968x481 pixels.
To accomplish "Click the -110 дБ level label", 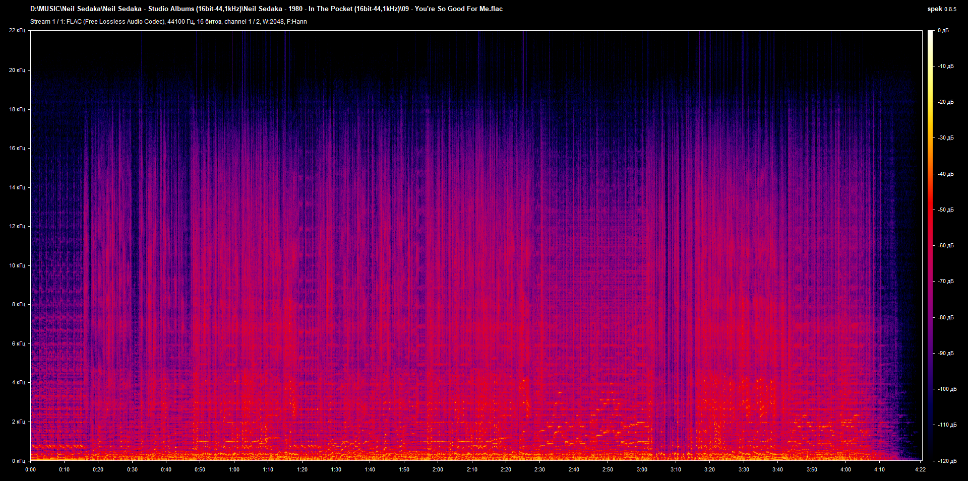I will click(947, 425).
